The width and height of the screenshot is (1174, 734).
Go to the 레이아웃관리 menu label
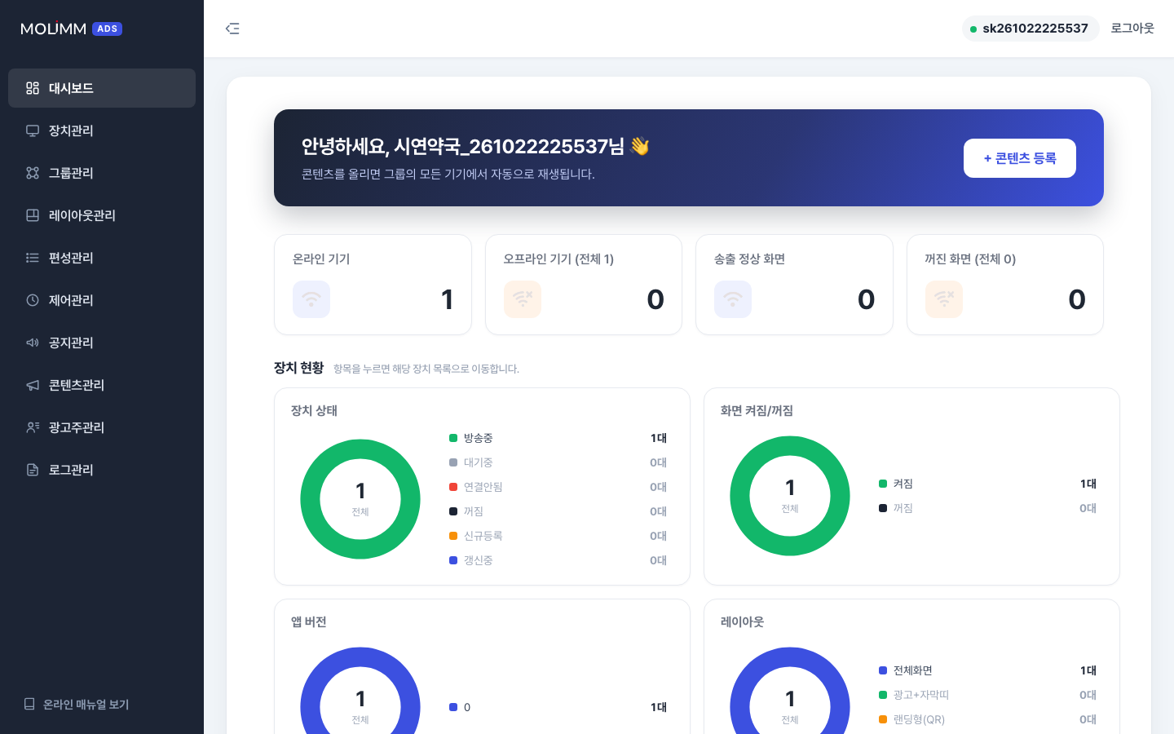coord(82,215)
